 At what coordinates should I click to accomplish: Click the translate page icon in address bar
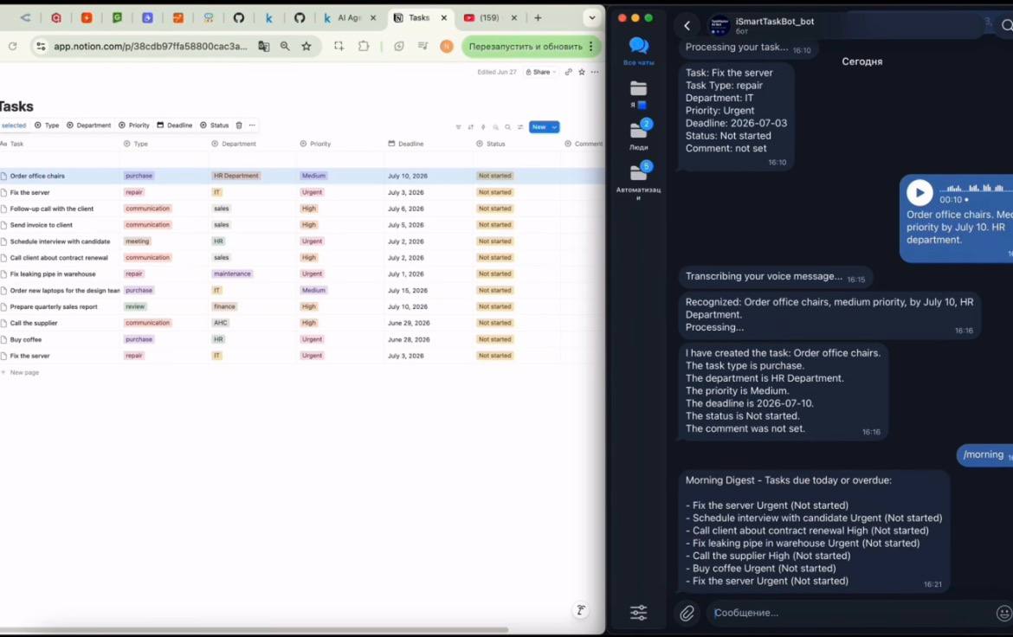tap(263, 46)
